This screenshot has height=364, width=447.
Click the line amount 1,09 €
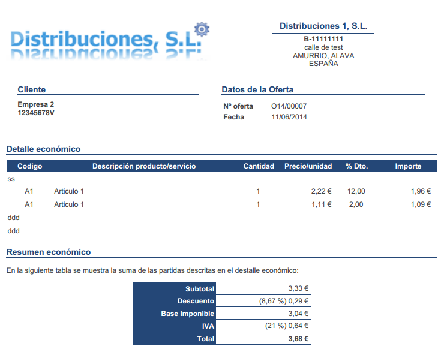click(421, 204)
